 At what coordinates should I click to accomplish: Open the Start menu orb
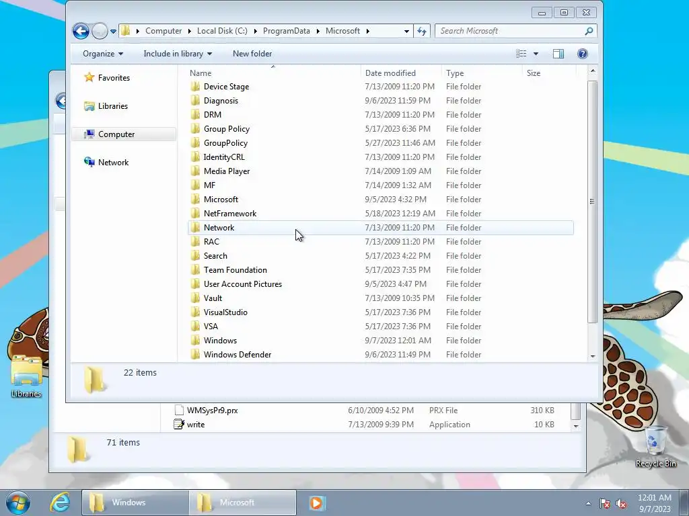point(17,503)
